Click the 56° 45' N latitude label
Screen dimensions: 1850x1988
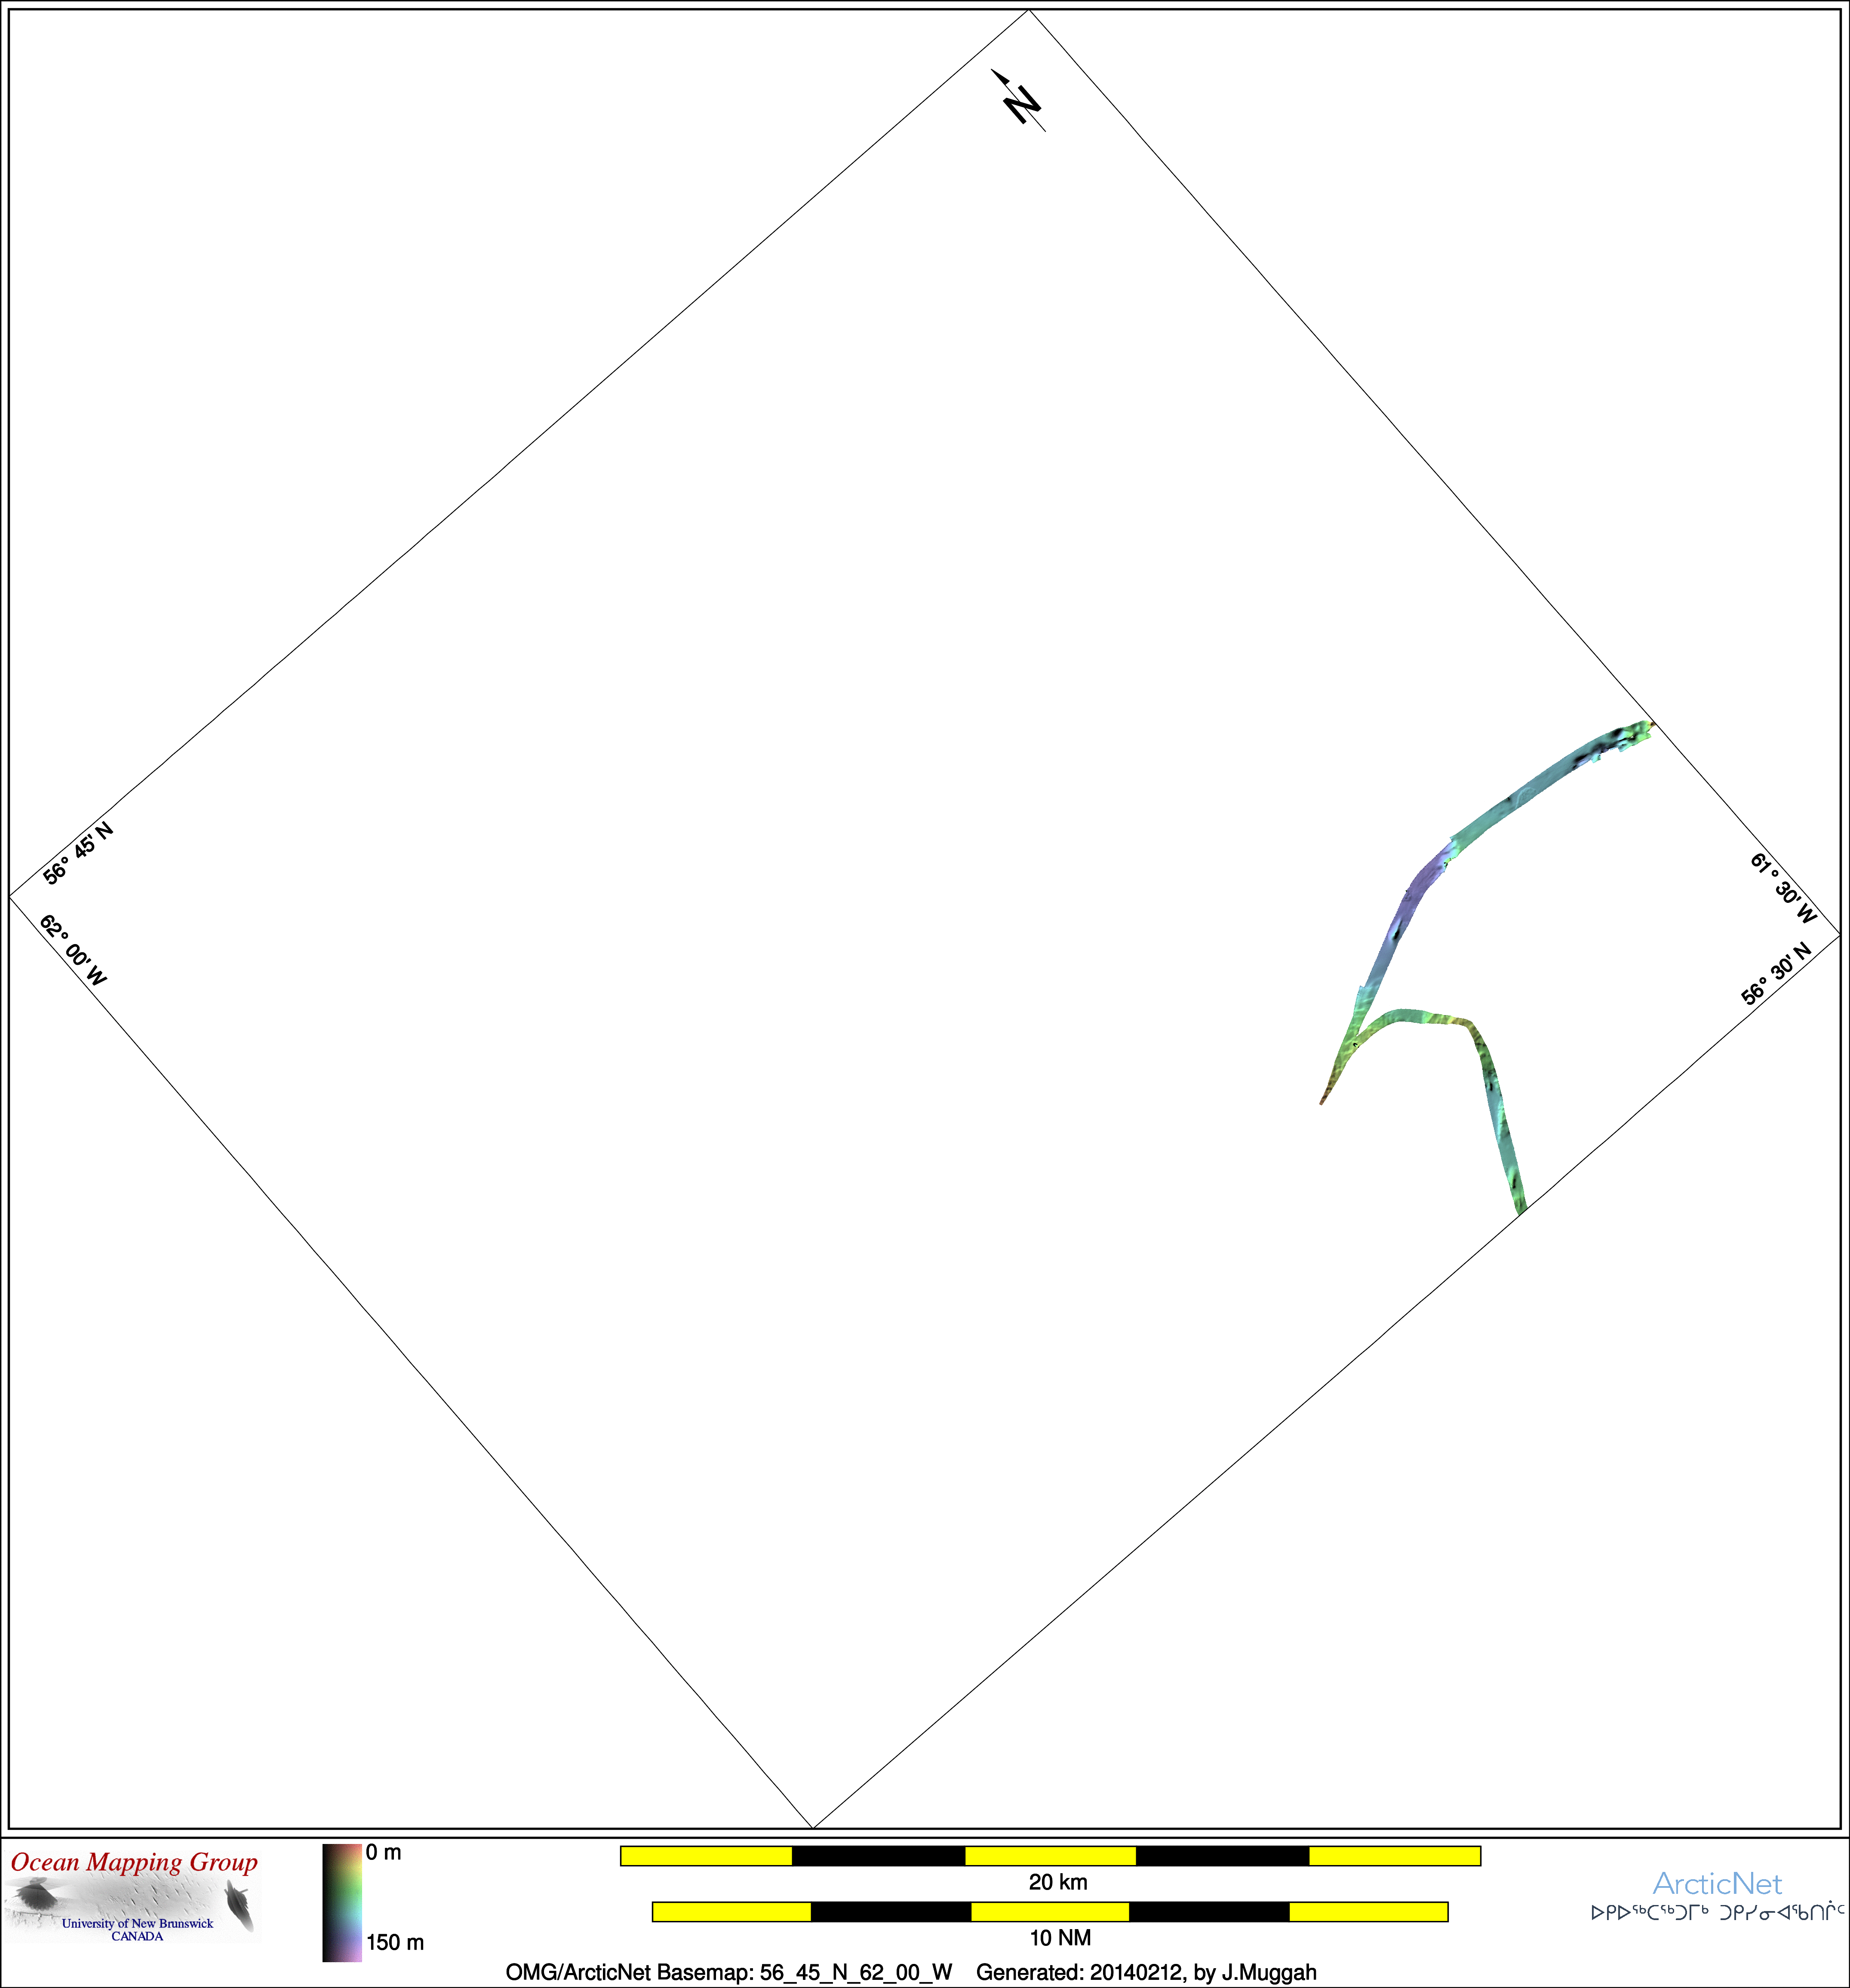(x=78, y=853)
